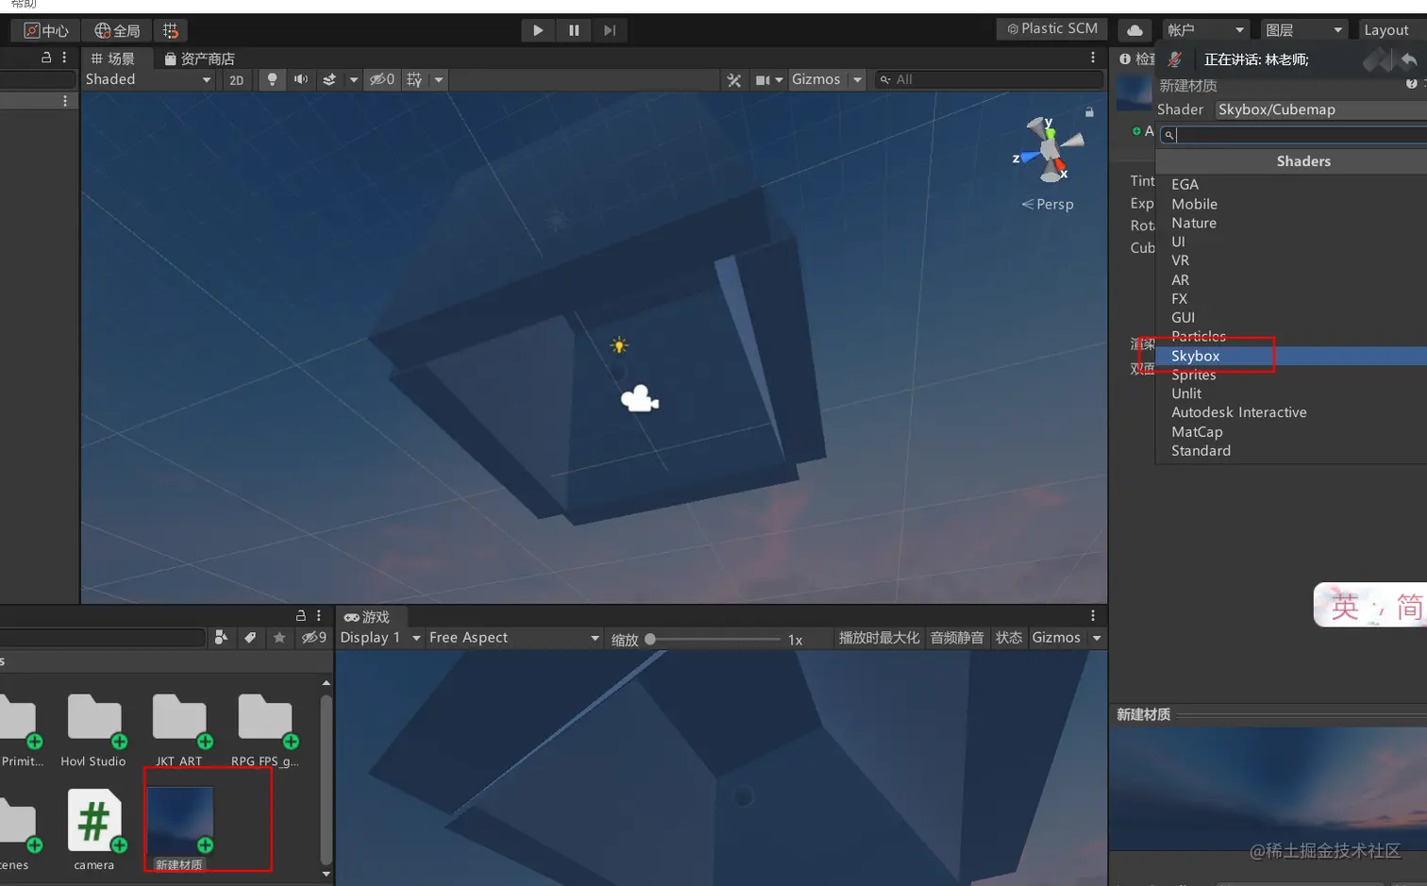The height and width of the screenshot is (886, 1427).
Task: Open the Layout dropdown
Action: tap(1392, 30)
